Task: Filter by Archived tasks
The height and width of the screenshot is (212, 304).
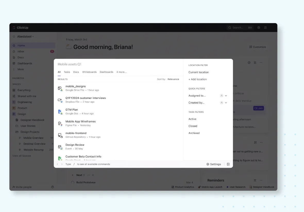Action: click(x=194, y=133)
